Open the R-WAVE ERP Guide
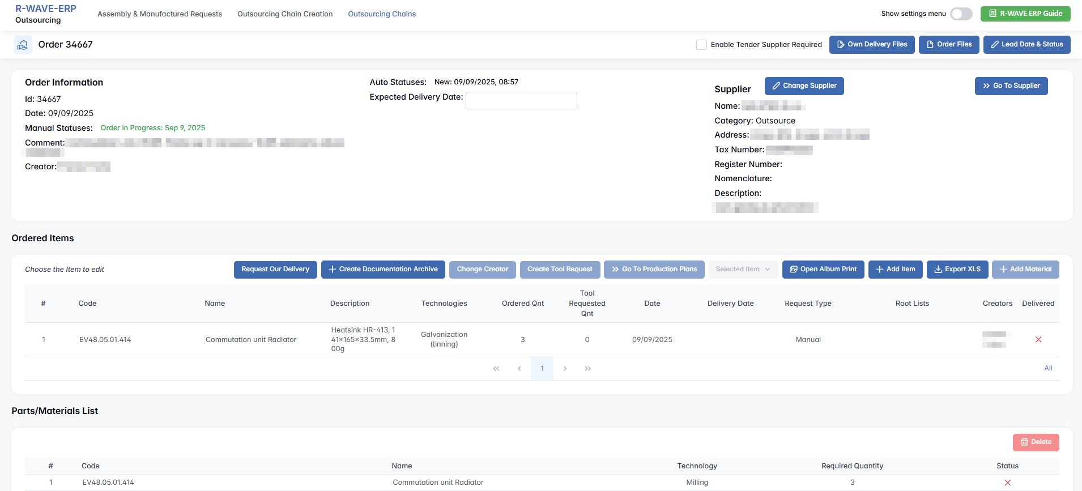 [x=1025, y=14]
